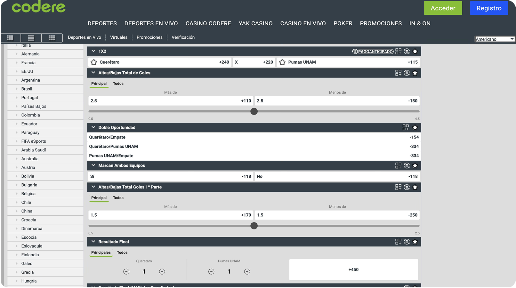Click the Acceder login button
This screenshot has width=516, height=288.
tap(443, 8)
